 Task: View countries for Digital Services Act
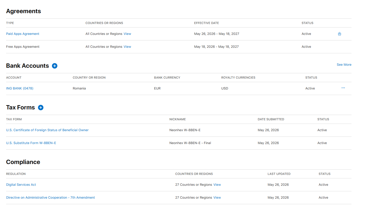217,185
